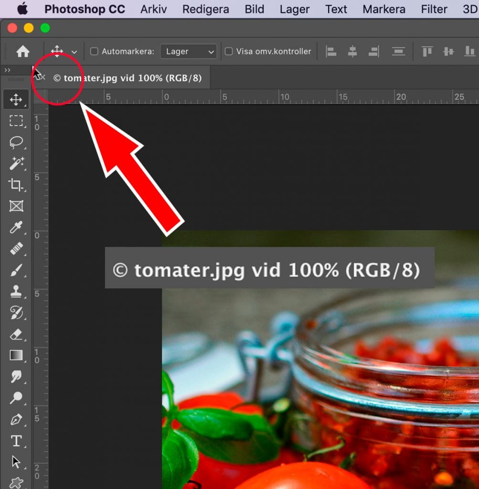Open the Bild menu
479x489 pixels.
click(x=254, y=9)
